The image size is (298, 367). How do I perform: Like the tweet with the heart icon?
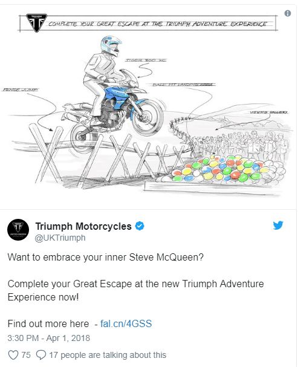tap(13, 355)
